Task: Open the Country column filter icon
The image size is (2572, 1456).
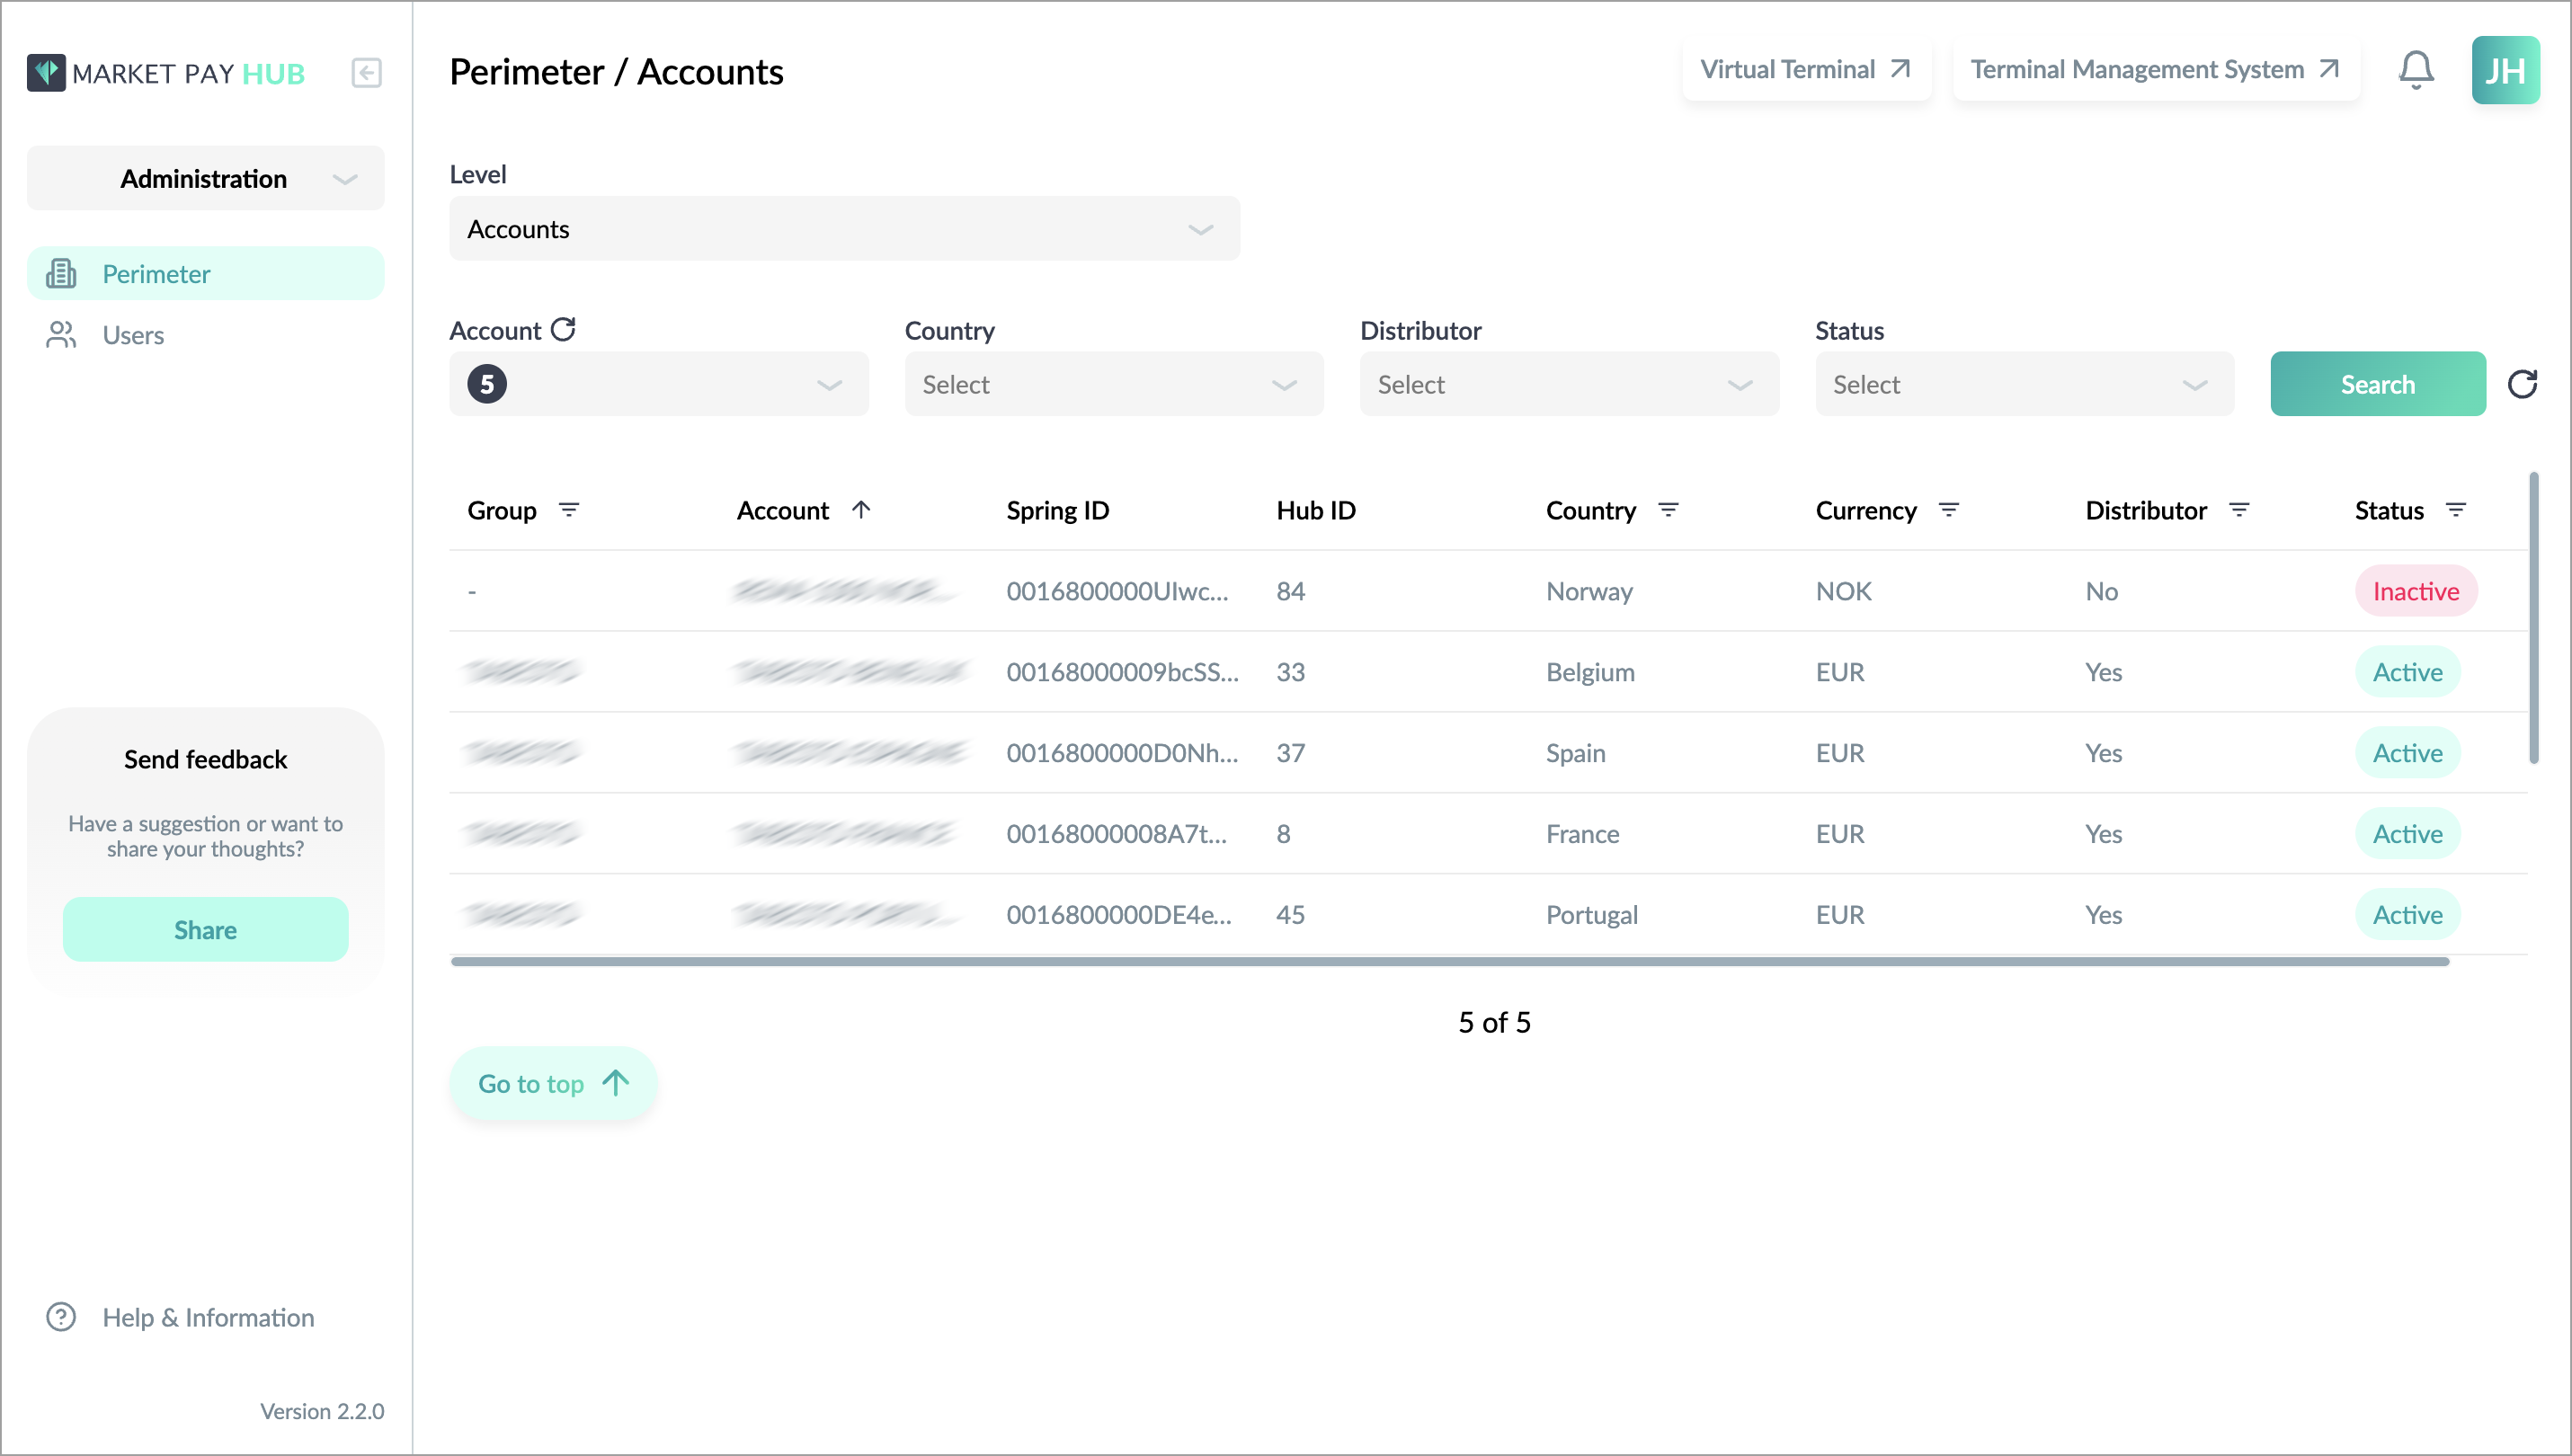Action: (x=1668, y=510)
